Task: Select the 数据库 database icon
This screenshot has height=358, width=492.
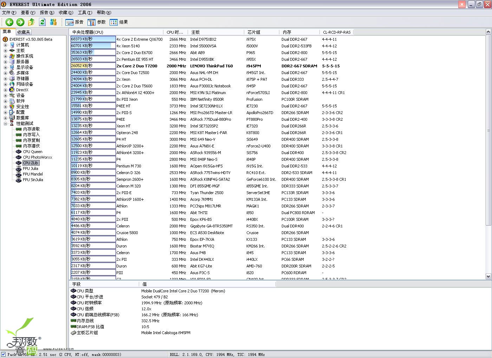Action: click(12, 118)
